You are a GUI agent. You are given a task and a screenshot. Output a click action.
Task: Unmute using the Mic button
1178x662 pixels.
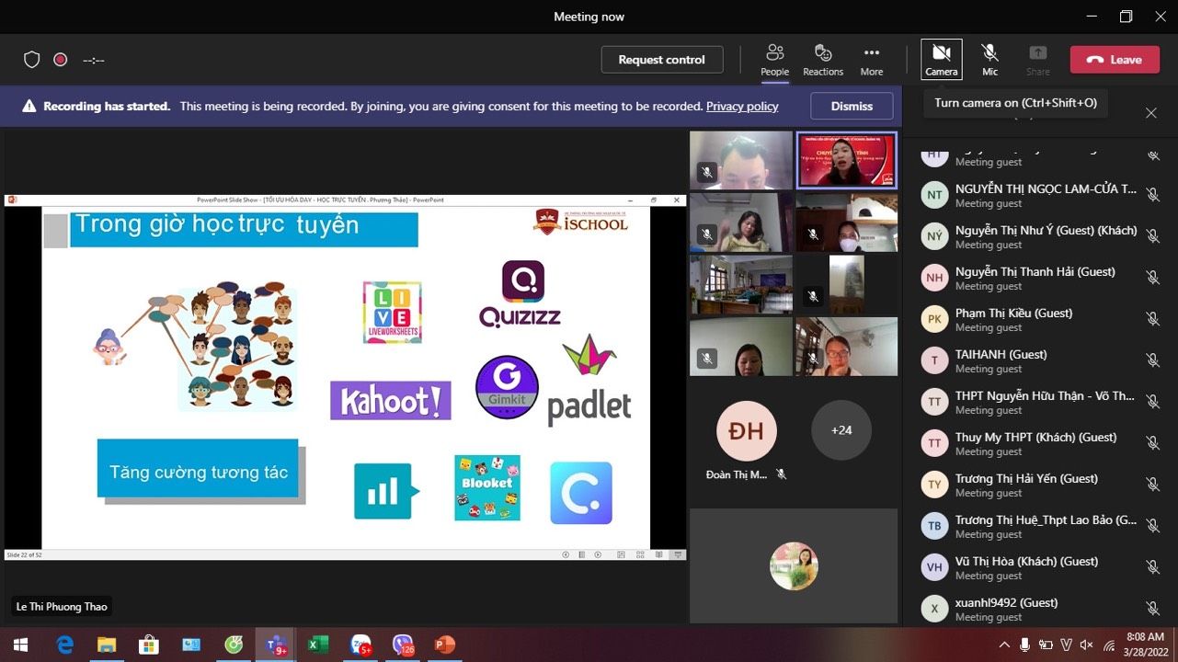pyautogui.click(x=989, y=60)
